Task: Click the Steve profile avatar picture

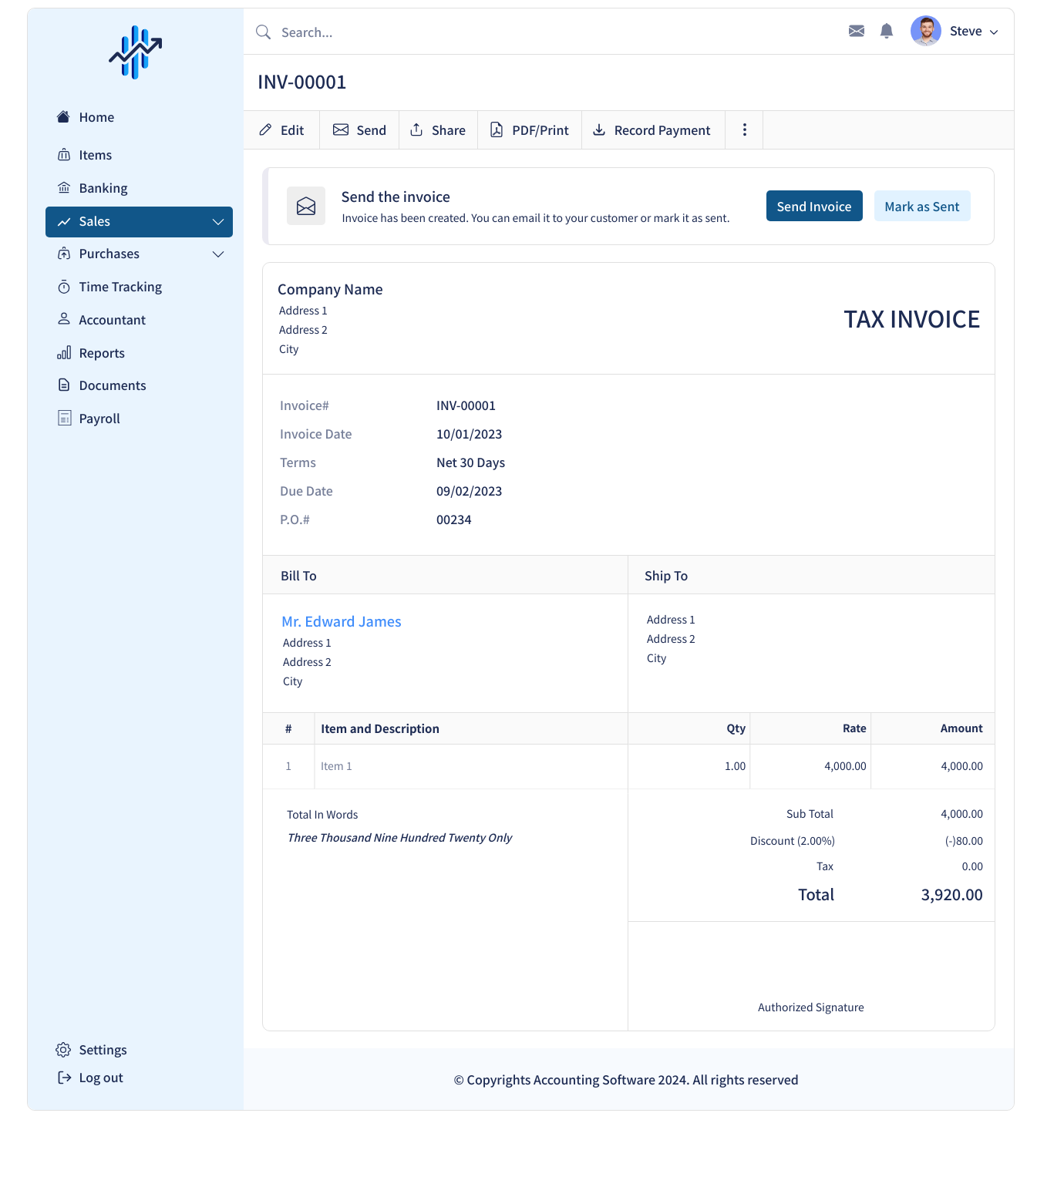Action: [925, 31]
